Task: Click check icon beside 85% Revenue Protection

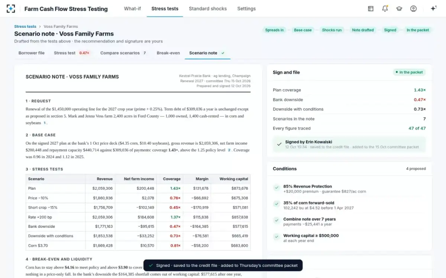Action: [x=277, y=188]
